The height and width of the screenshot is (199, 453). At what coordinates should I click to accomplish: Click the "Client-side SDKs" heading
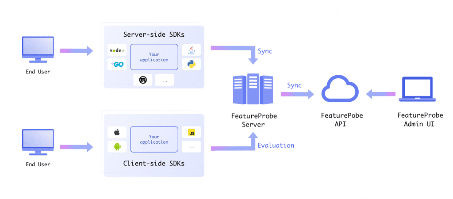(x=154, y=163)
